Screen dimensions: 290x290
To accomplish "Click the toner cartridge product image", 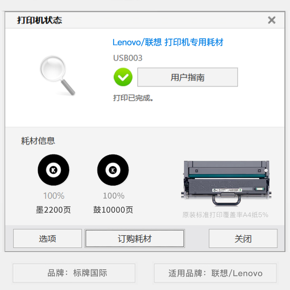I will pyautogui.click(x=226, y=183).
